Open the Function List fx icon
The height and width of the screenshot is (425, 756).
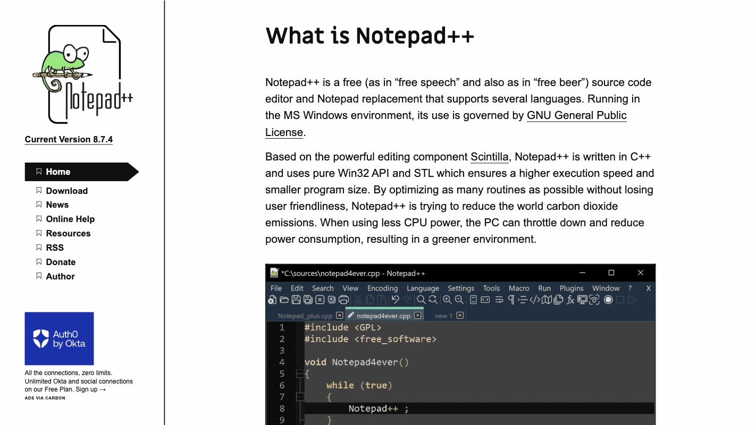(570, 300)
